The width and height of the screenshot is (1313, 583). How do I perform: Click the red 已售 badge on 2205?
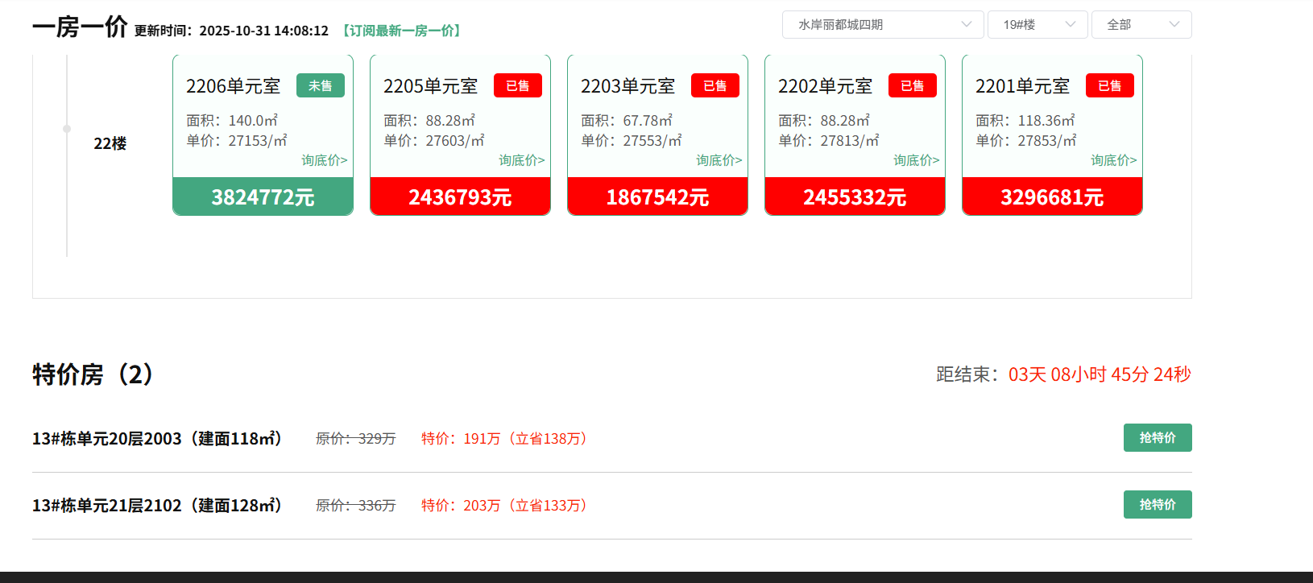click(x=517, y=85)
